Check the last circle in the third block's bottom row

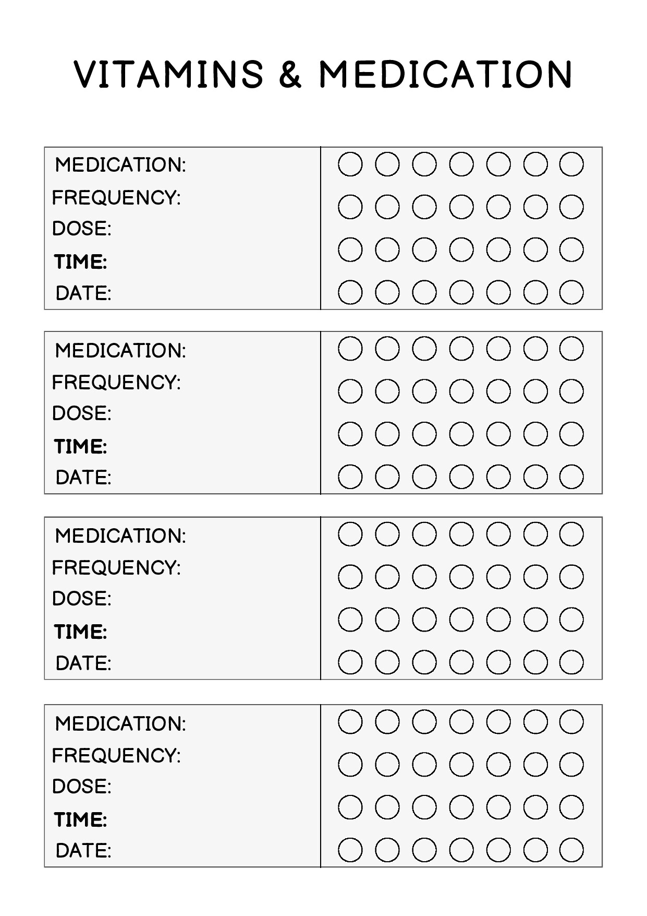(x=571, y=662)
